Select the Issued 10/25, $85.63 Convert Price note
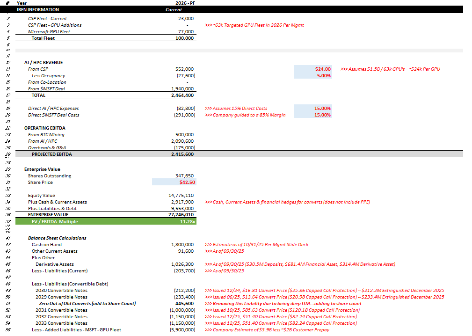This screenshot has height=336, width=472. pos(283,310)
